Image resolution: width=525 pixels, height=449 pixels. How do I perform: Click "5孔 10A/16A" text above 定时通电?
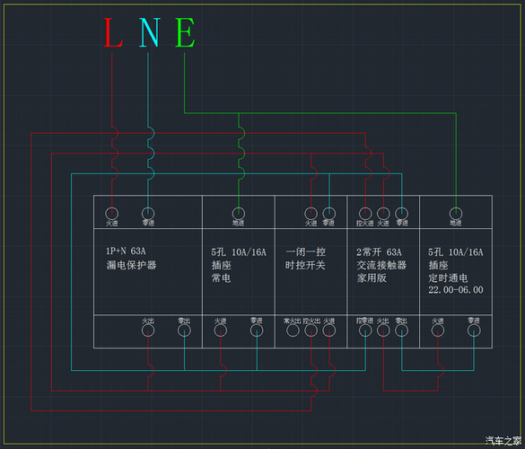(x=456, y=252)
